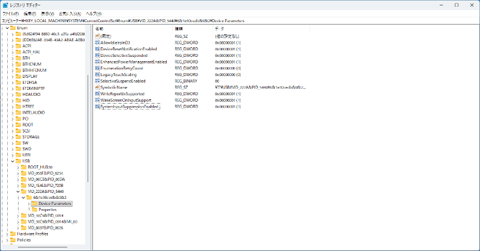Sort by the 種類 column header
The height and width of the screenshot is (251, 480).
click(193, 29)
